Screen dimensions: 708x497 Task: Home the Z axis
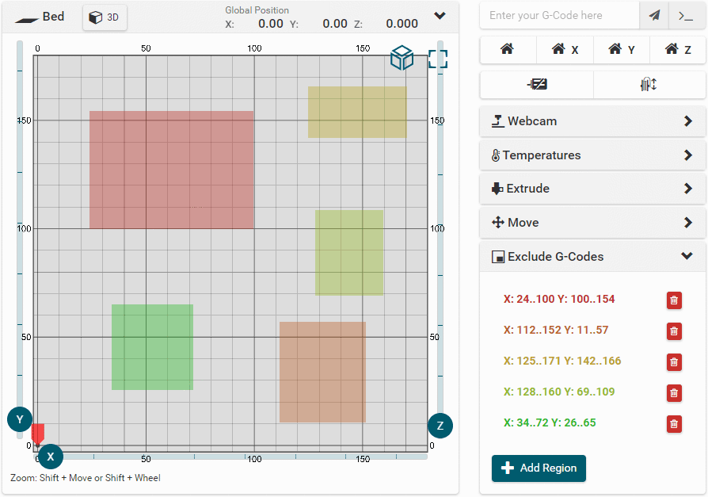point(677,49)
